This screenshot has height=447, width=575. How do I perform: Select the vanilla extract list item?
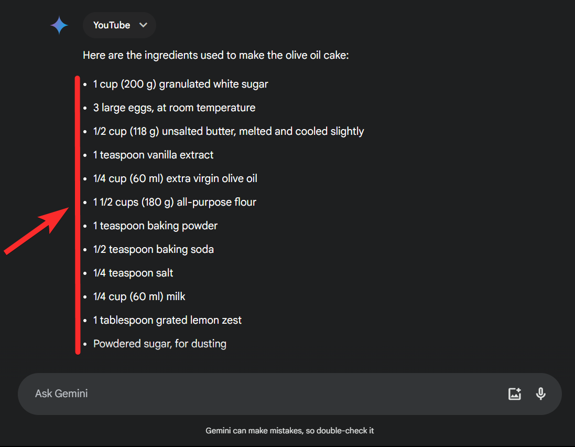(x=153, y=155)
